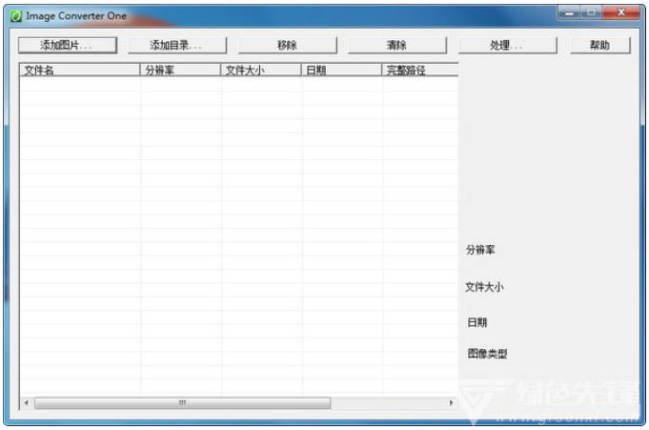Open 帮助 help
This screenshot has height=430, width=649.
click(599, 45)
